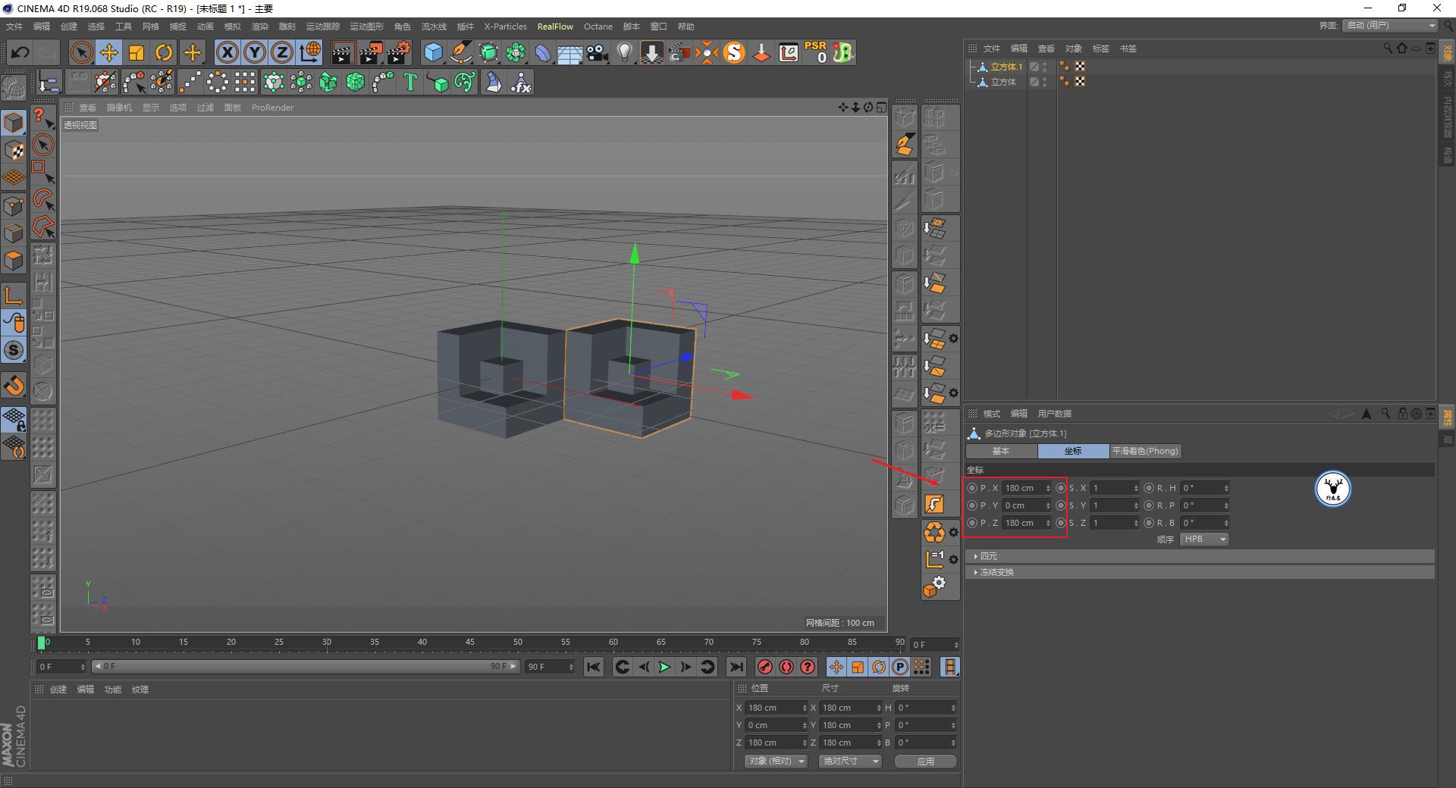
Task: Expand the 冻结变换 section
Action: (998, 572)
